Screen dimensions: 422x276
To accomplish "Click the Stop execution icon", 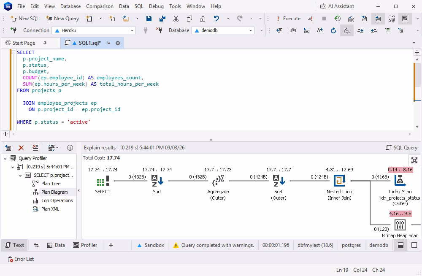I will click(324, 19).
